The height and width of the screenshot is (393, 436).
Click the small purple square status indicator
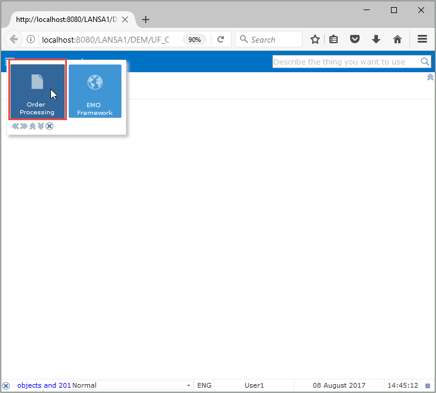click(428, 385)
